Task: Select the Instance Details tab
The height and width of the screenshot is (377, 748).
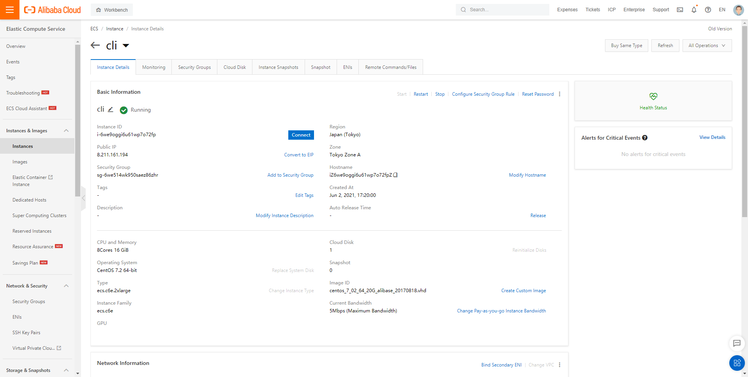Action: (113, 67)
